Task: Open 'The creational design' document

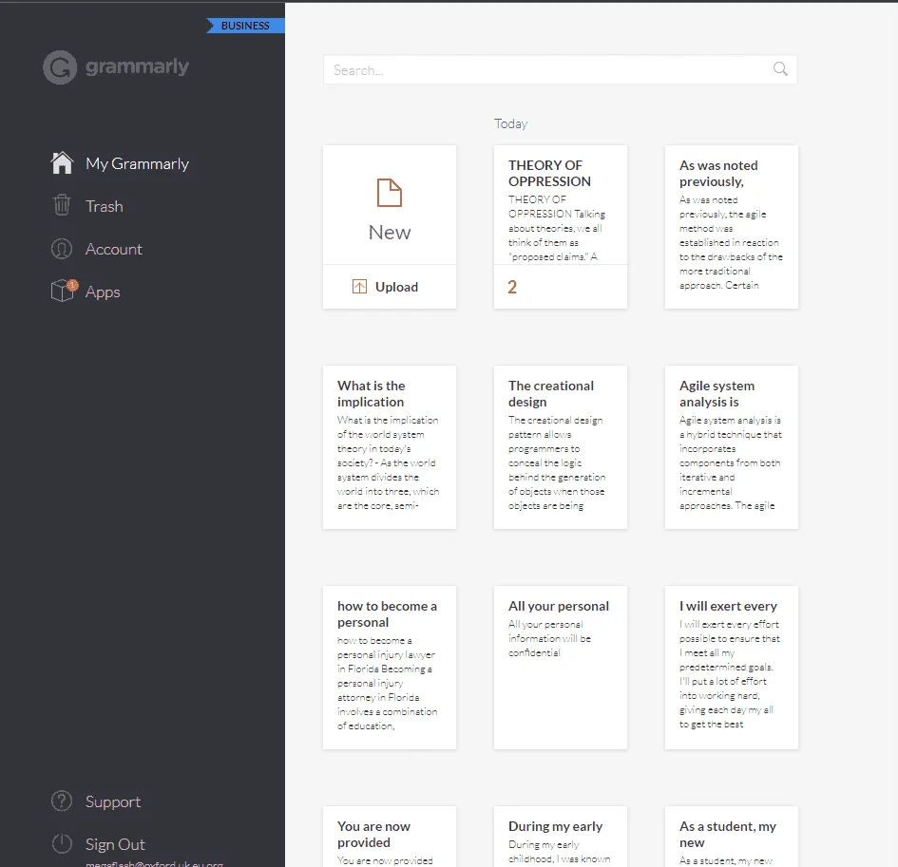Action: 560,447
